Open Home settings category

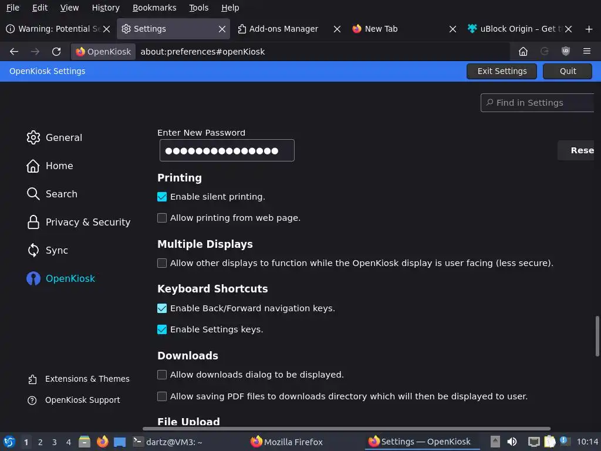(50, 166)
